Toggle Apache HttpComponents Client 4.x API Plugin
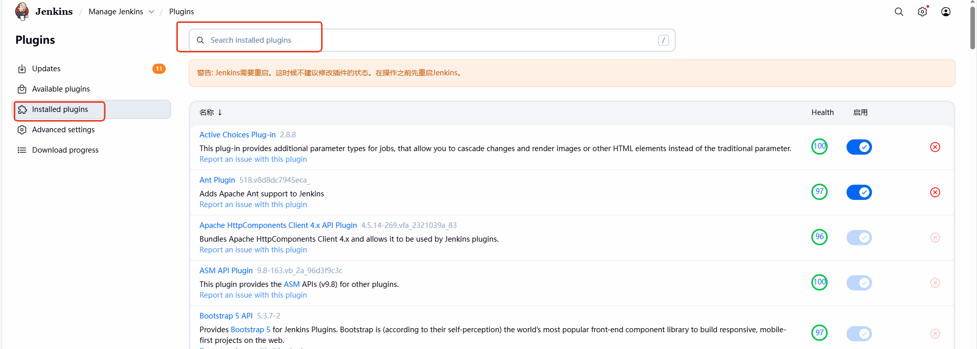The image size is (977, 349). pos(859,238)
